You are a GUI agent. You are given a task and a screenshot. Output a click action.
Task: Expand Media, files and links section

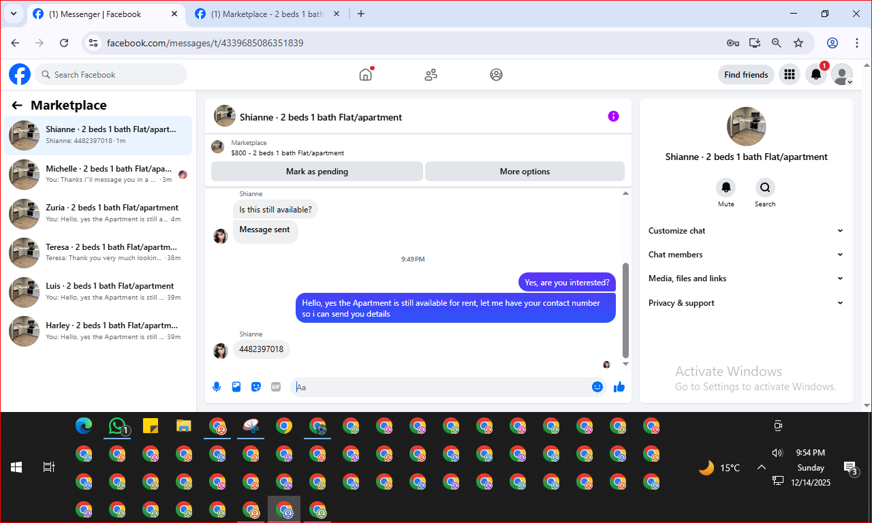coord(746,279)
